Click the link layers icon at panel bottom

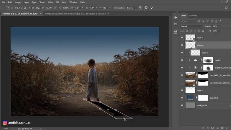(x=203, y=128)
